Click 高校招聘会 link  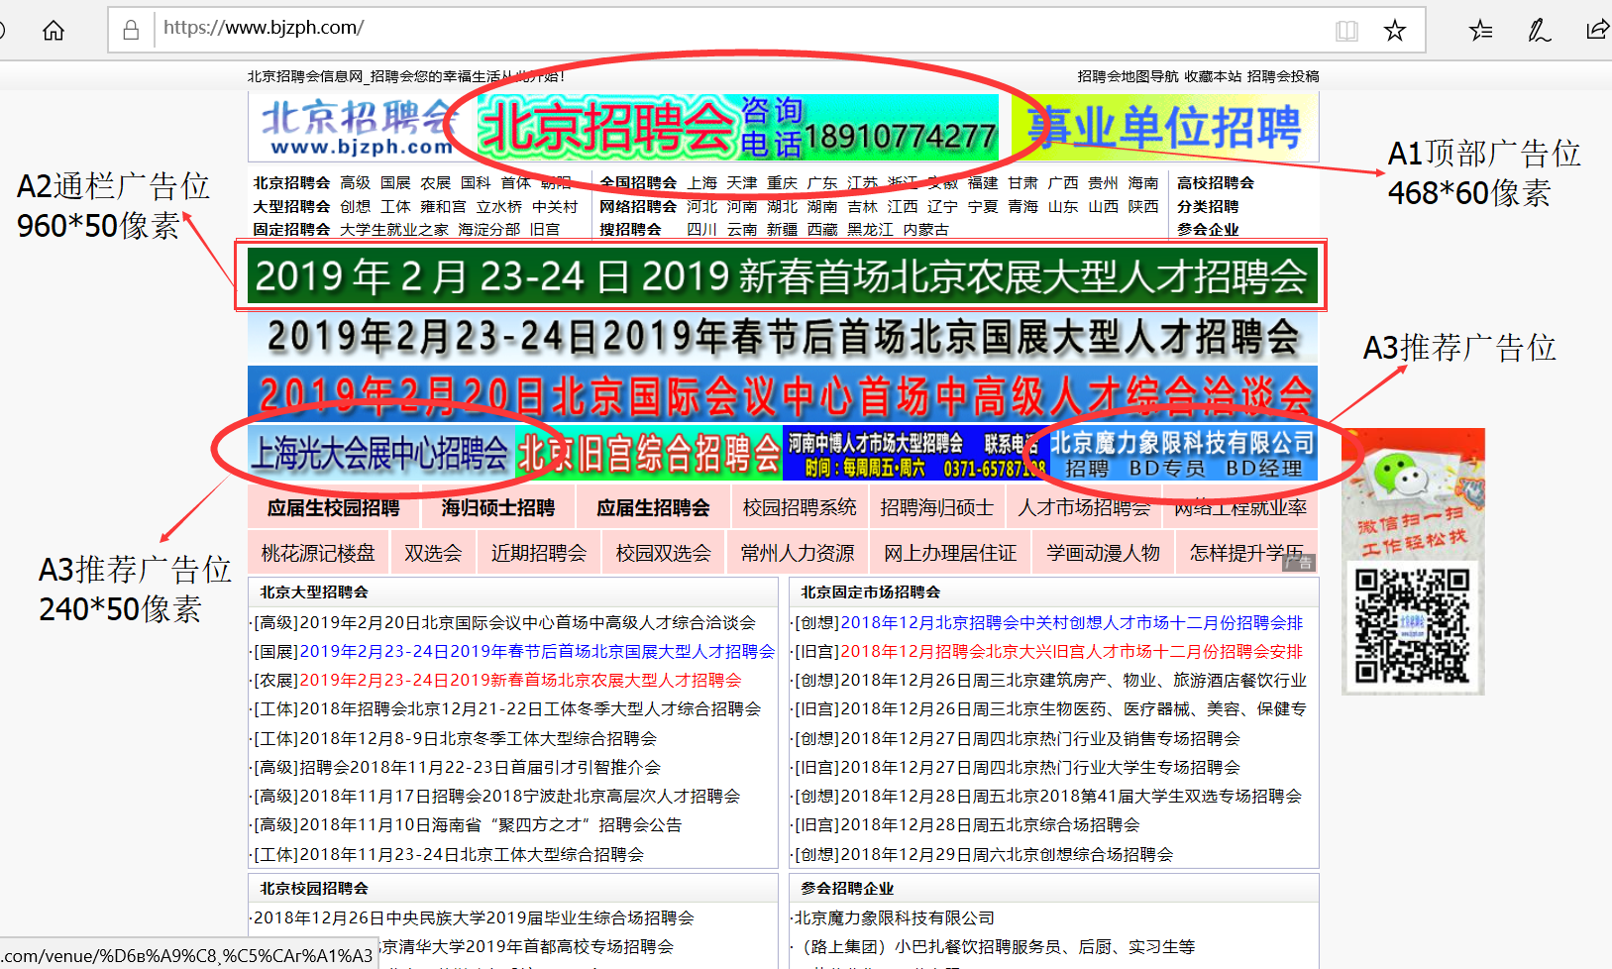pos(1216,183)
